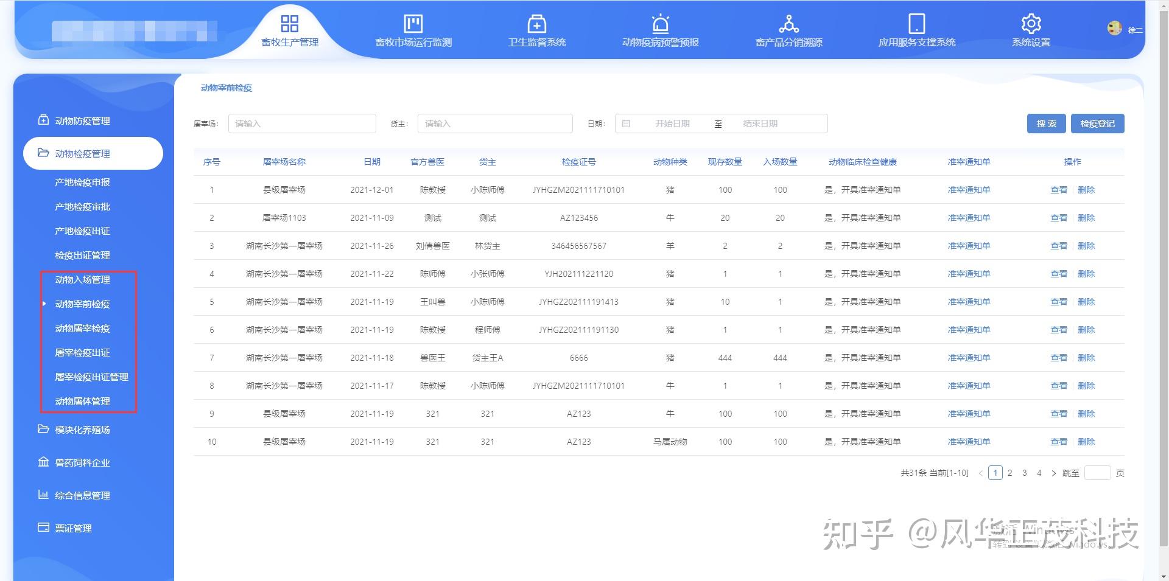Delete the record in row 1
The image size is (1169, 581).
[1086, 189]
